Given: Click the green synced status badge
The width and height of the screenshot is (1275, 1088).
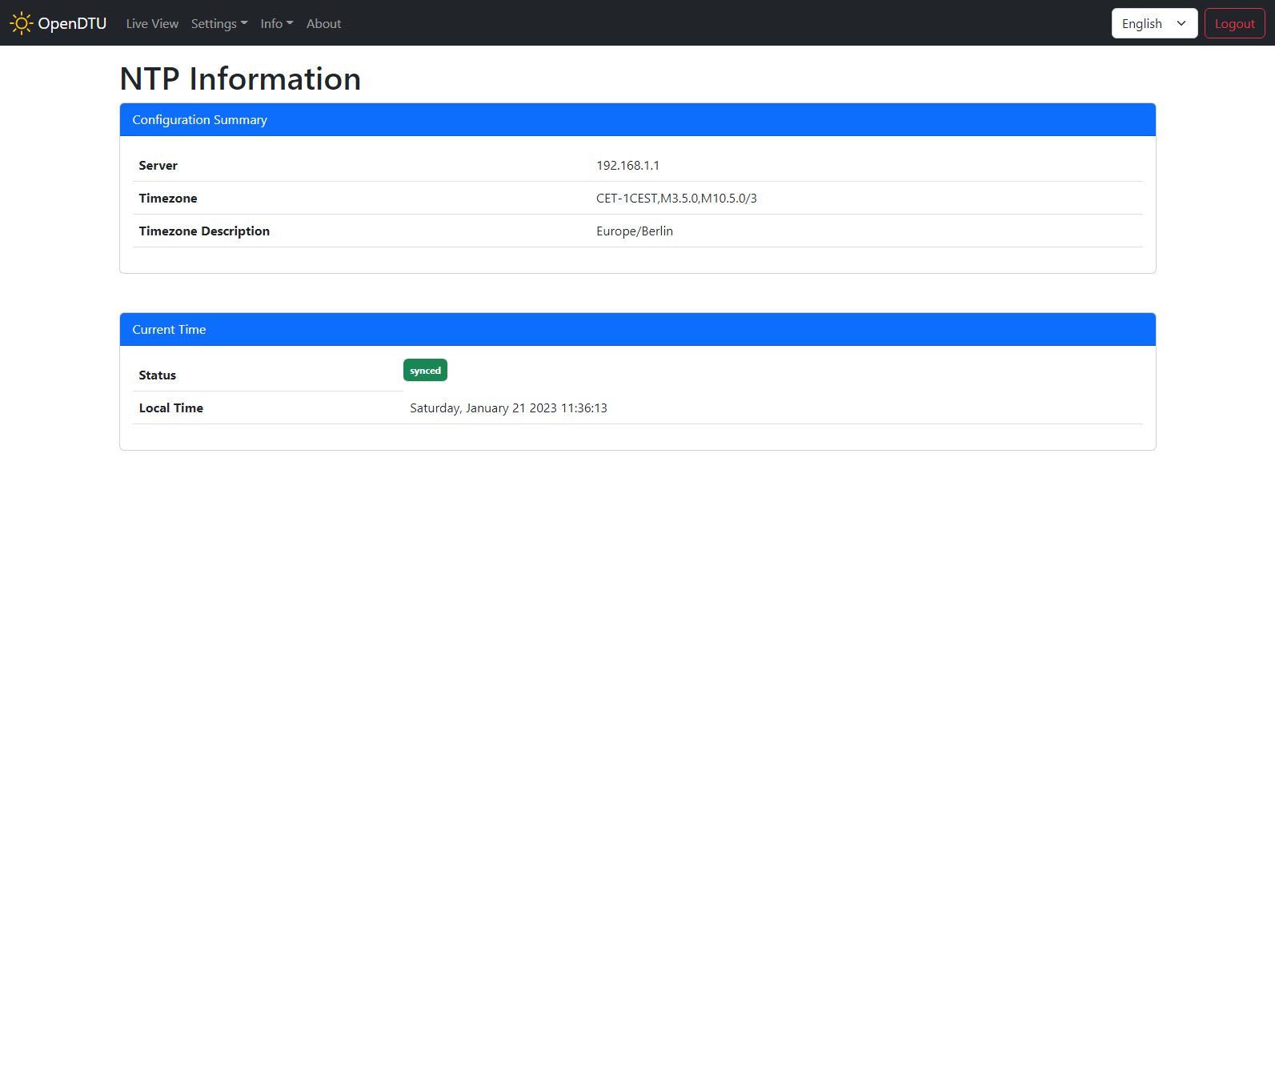Looking at the screenshot, I should click(425, 371).
